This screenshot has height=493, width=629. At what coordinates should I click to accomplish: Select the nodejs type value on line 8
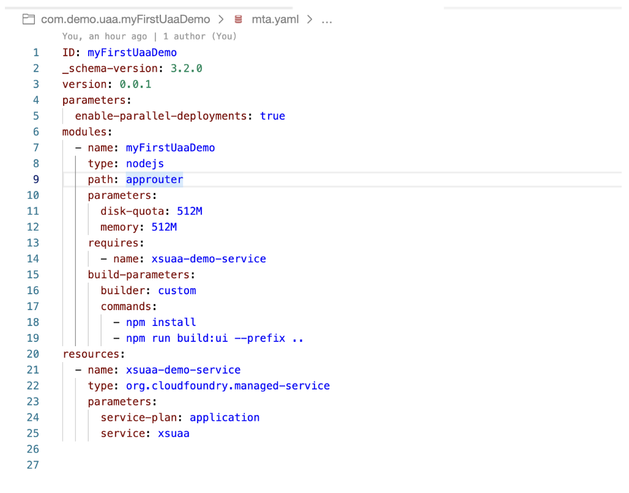[x=144, y=163]
